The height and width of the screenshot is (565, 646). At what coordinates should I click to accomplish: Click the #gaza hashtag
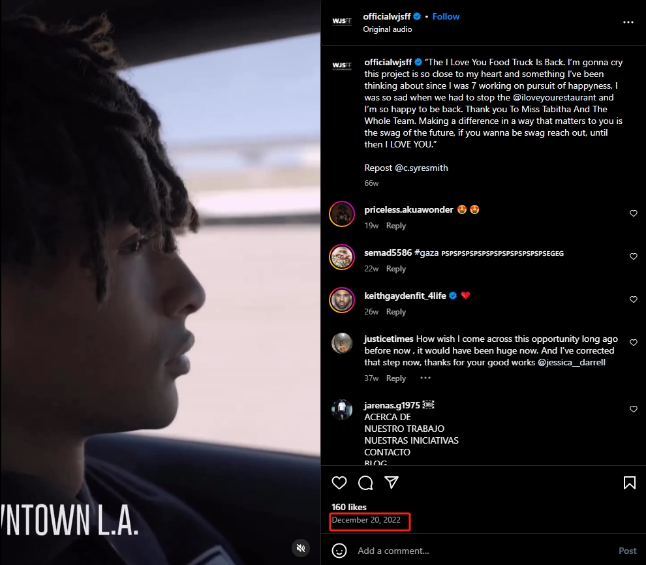(426, 253)
